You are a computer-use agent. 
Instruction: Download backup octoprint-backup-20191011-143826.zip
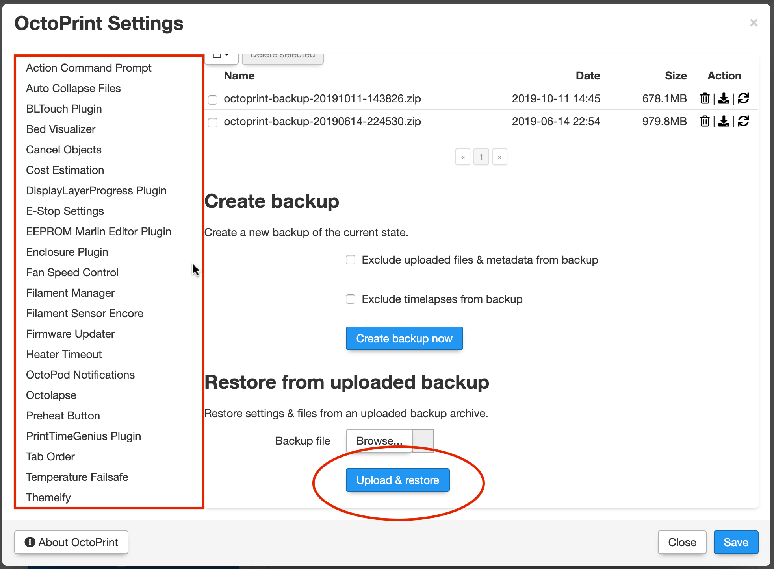tap(724, 98)
